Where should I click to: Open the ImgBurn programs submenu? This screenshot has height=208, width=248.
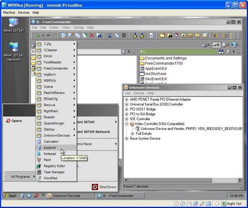[x=56, y=75]
